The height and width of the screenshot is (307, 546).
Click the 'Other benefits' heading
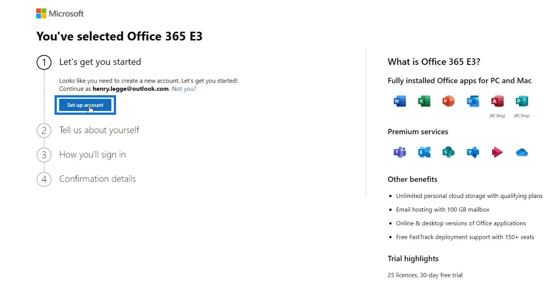coord(412,179)
